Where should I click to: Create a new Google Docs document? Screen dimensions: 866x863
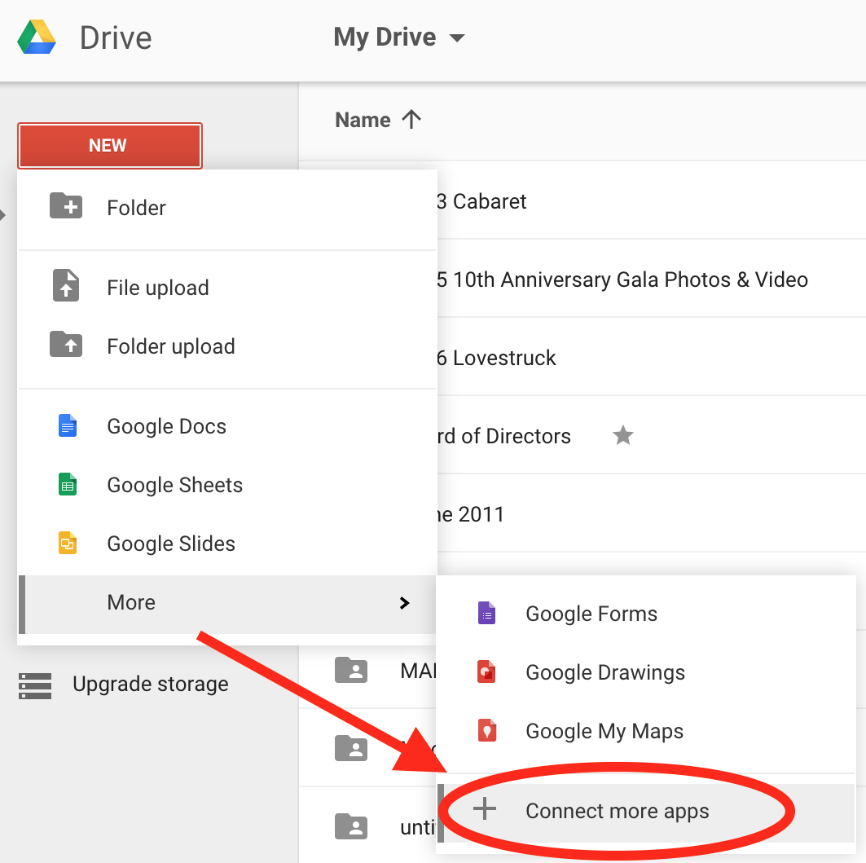click(227, 426)
